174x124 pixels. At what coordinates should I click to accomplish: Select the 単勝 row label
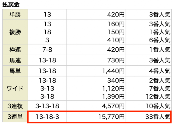15,14
